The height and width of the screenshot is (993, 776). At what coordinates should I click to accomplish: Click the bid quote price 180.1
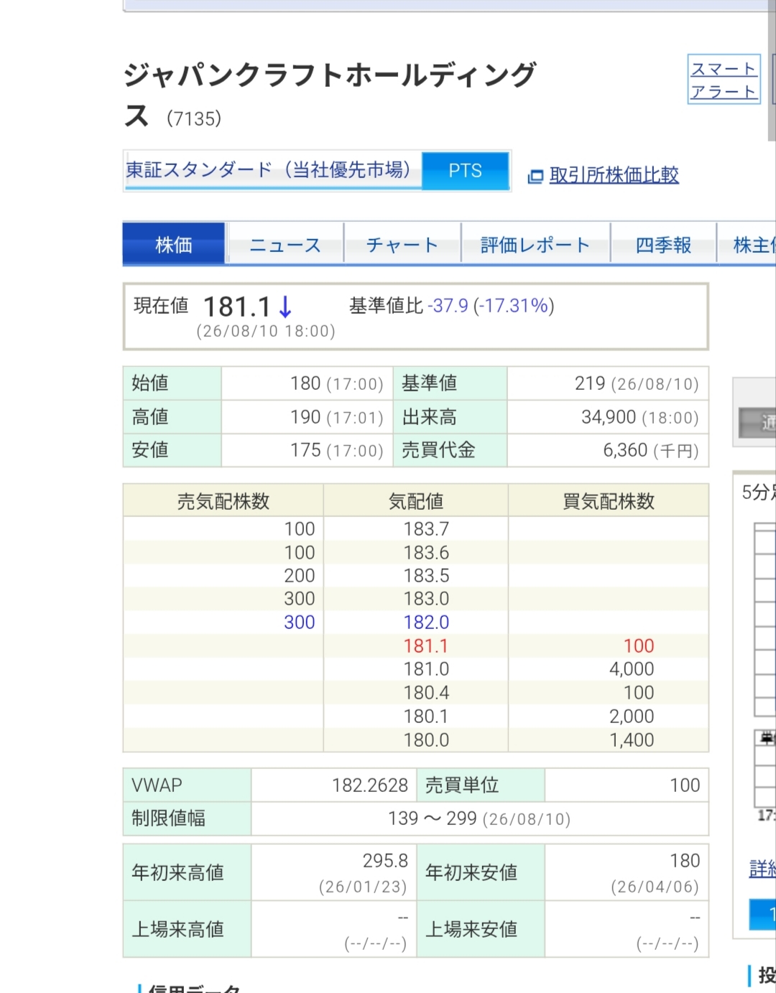pos(426,717)
